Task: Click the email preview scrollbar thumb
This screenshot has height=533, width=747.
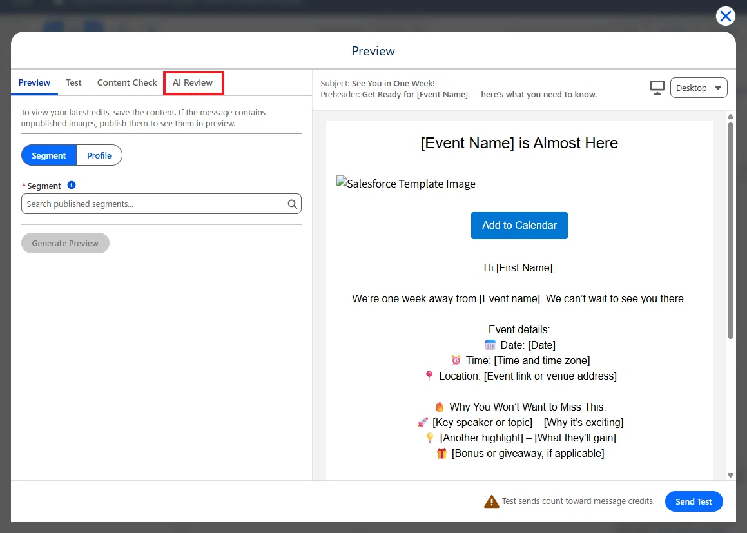Action: pos(730,231)
